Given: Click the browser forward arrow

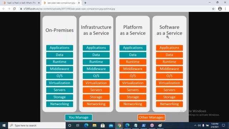Looking at the screenshot, I should tap(9, 9).
